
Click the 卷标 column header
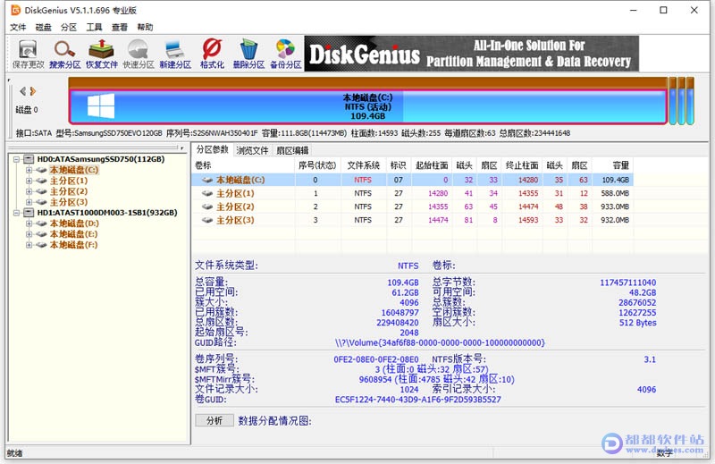(x=243, y=165)
